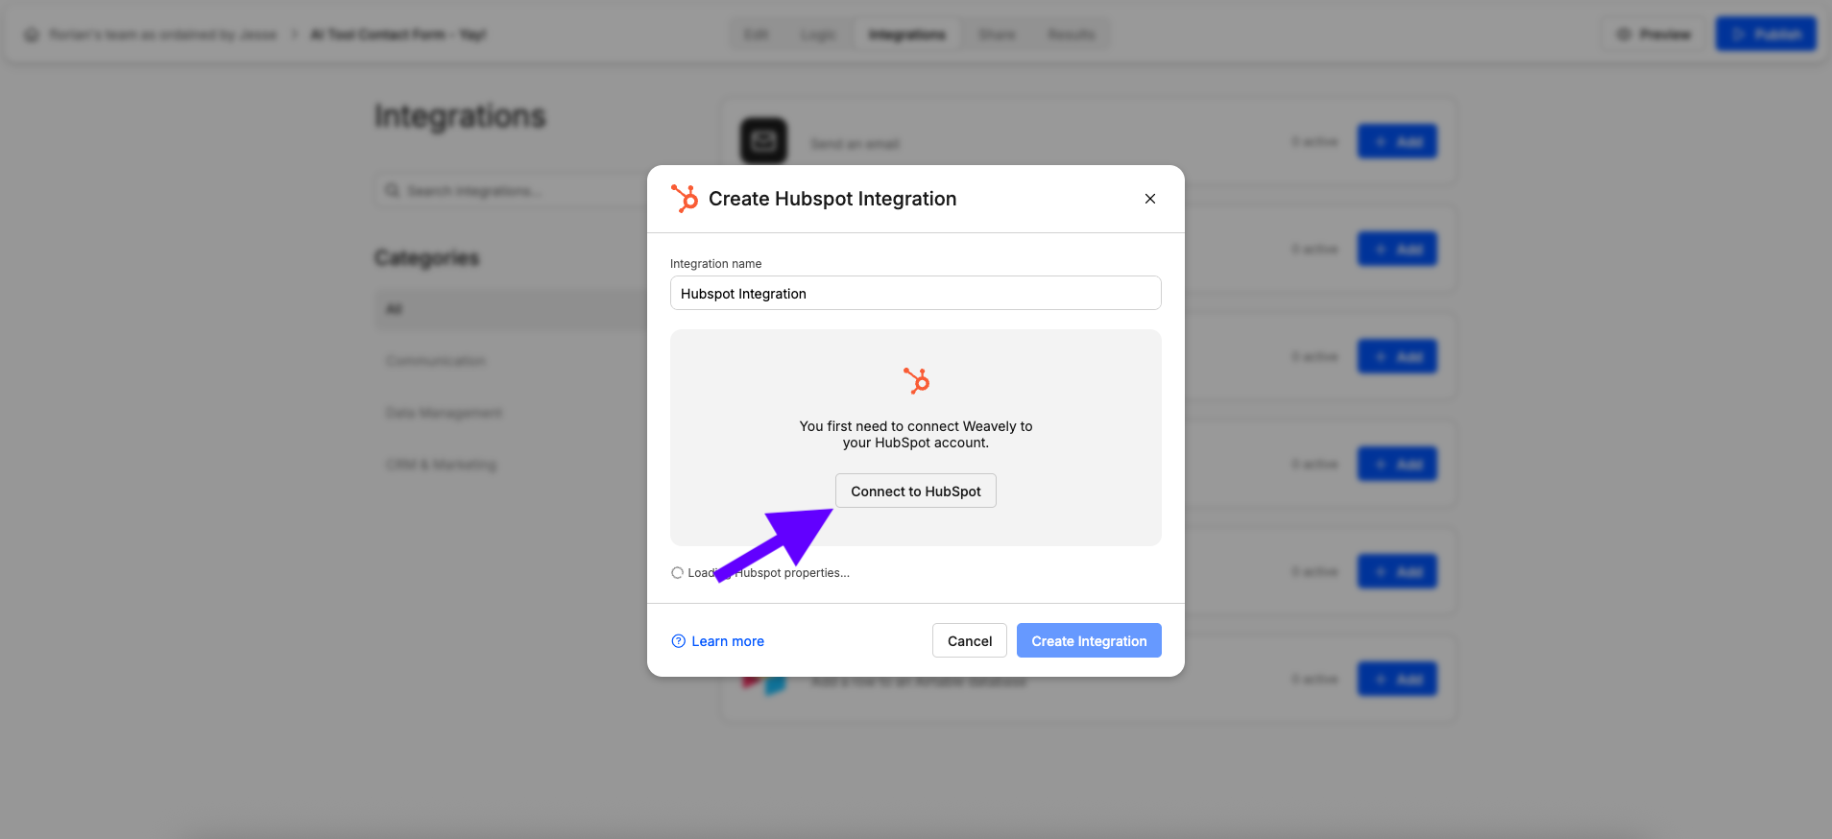The height and width of the screenshot is (839, 1832).
Task: Cancel the Hubspot integration dialog
Action: click(x=969, y=640)
